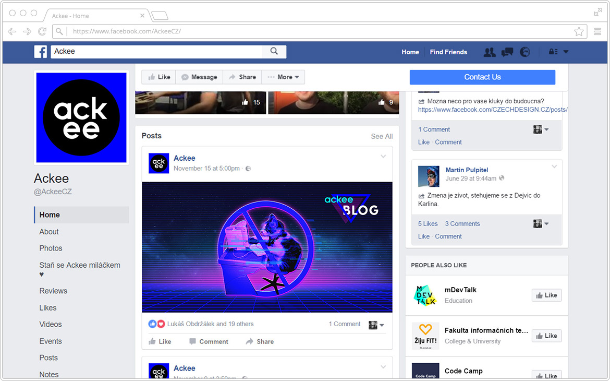Click the Facebook search field containing Ackee
610x381 pixels.
point(156,52)
